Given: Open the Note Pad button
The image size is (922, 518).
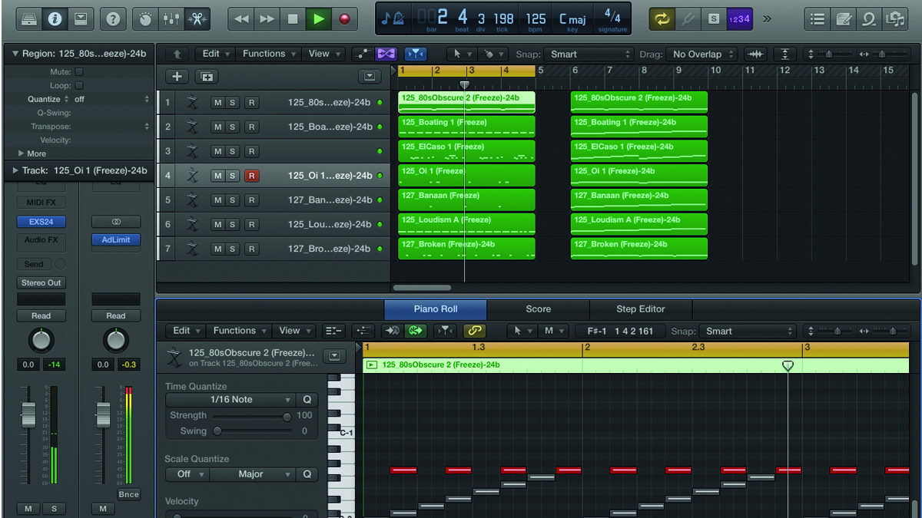Looking at the screenshot, I should click(844, 19).
